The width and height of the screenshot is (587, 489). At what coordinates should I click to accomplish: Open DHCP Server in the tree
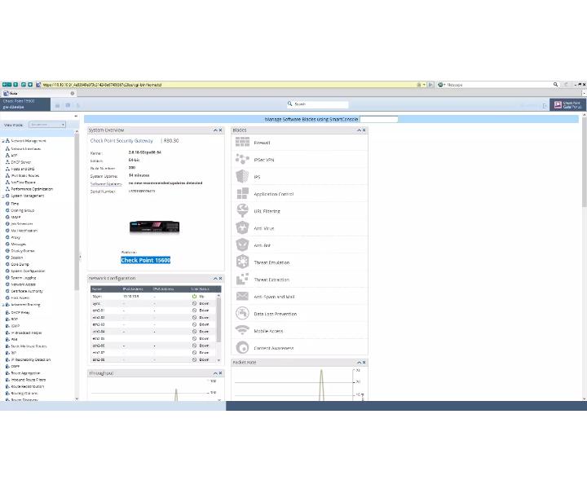[x=20, y=162]
